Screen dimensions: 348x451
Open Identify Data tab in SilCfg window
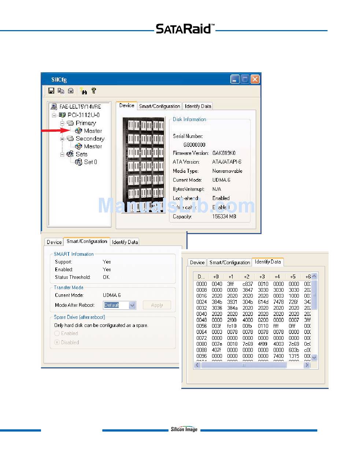click(x=198, y=106)
